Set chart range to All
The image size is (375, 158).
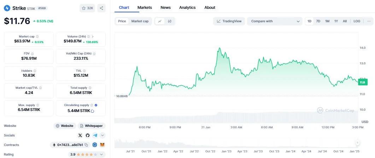click(345, 21)
